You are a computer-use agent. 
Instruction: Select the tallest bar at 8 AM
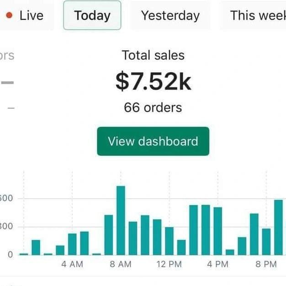[121, 220]
